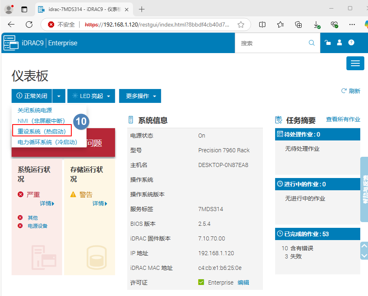The width and height of the screenshot is (368, 296).
Task: Reload the page with browser refresh icon
Action: tap(29, 24)
